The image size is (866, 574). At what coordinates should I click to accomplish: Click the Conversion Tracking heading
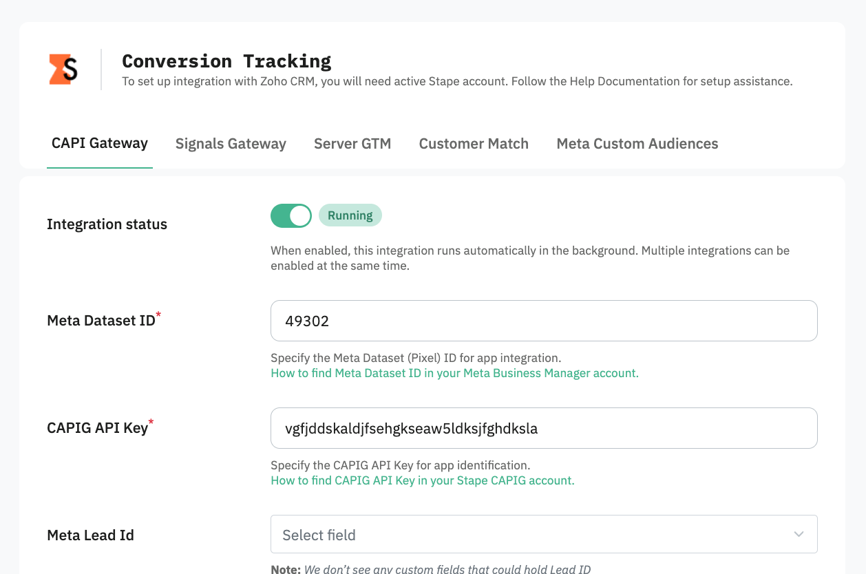tap(226, 61)
